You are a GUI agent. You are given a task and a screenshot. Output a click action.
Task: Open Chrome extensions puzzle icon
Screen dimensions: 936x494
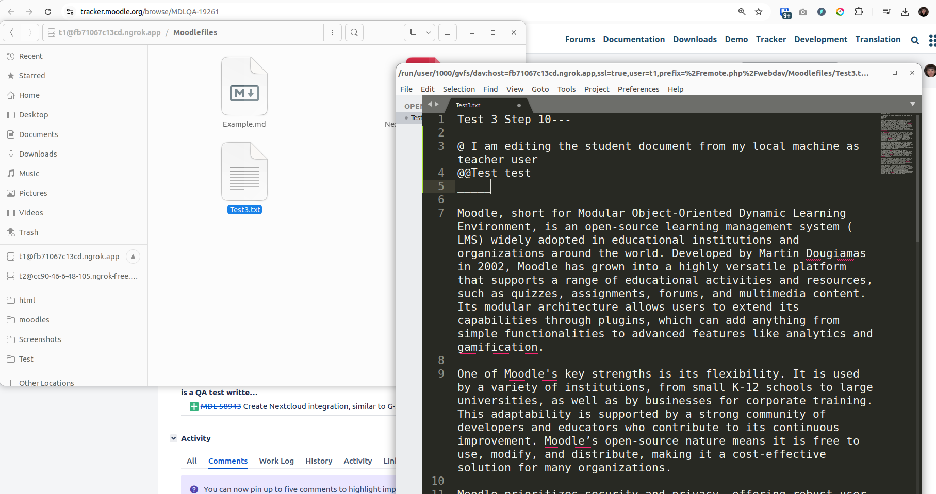pos(859,11)
